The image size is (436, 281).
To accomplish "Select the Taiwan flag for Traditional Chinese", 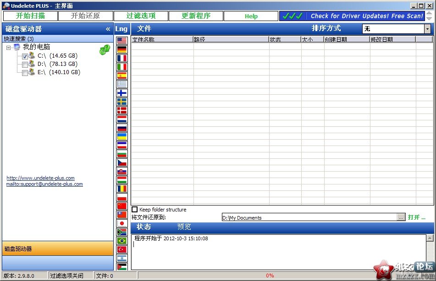I will [122, 215].
